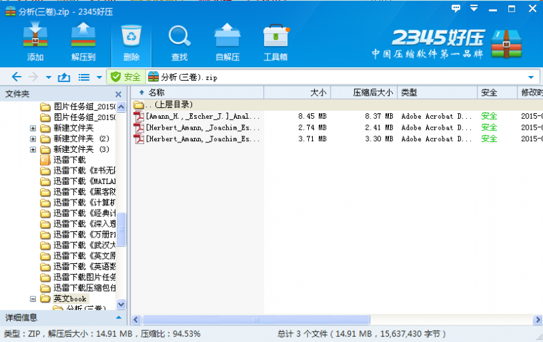Click the 8.37 MB compressed size cell
This screenshot has width=543, height=342.
[379, 116]
